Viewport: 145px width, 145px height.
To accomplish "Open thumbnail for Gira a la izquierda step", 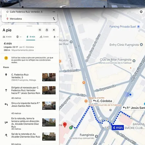I will click(x=49, y=106).
